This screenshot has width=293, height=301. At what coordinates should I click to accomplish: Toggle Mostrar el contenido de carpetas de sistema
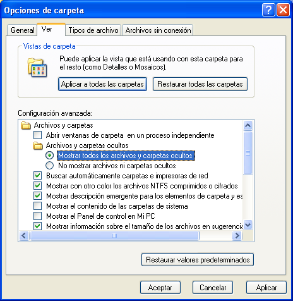(x=38, y=206)
